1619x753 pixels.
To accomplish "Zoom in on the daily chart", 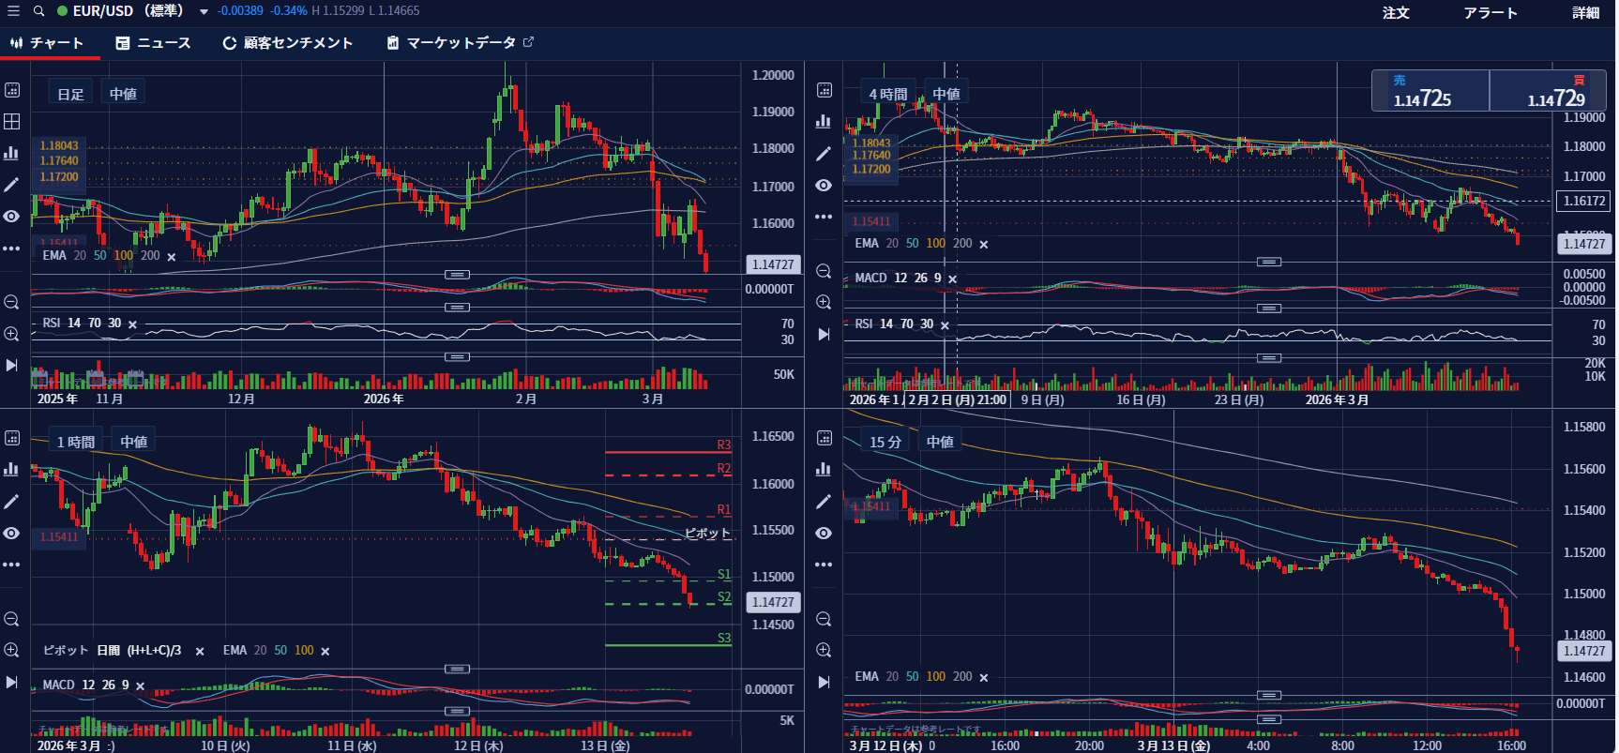I will [12, 334].
